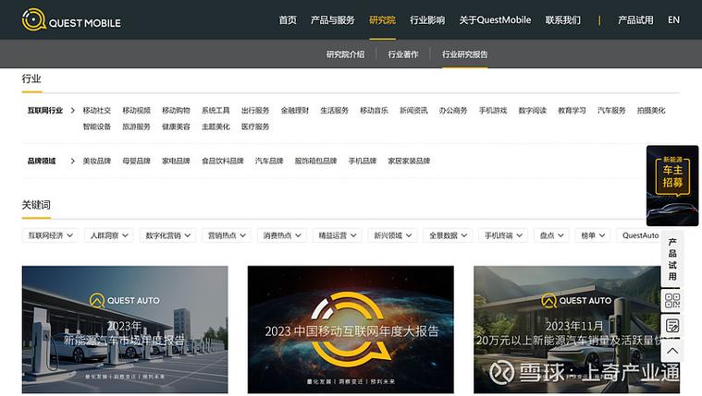Screen dimensions: 702x396
Task: Filter by 教育学习 industry
Action: tap(572, 111)
